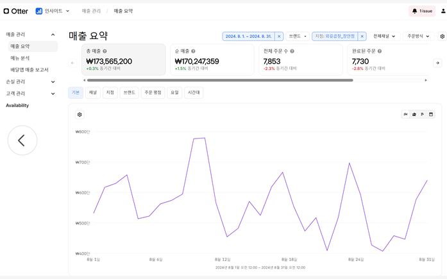Image resolution: width=447 pixels, height=279 pixels.
Task: Select the stacked chart view icon
Action: pyautogui.click(x=414, y=114)
